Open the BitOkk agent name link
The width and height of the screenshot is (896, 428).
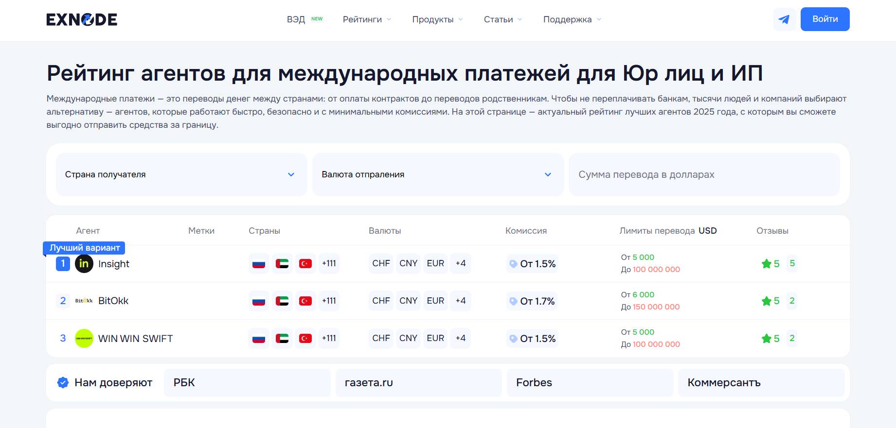113,301
